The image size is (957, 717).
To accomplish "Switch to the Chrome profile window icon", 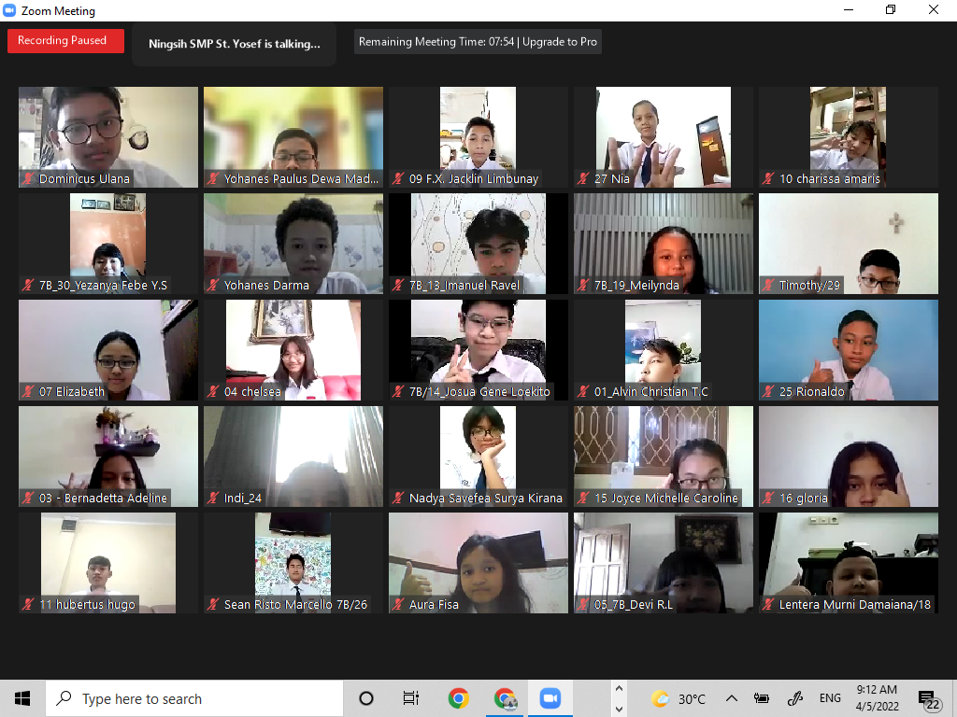I will [505, 698].
